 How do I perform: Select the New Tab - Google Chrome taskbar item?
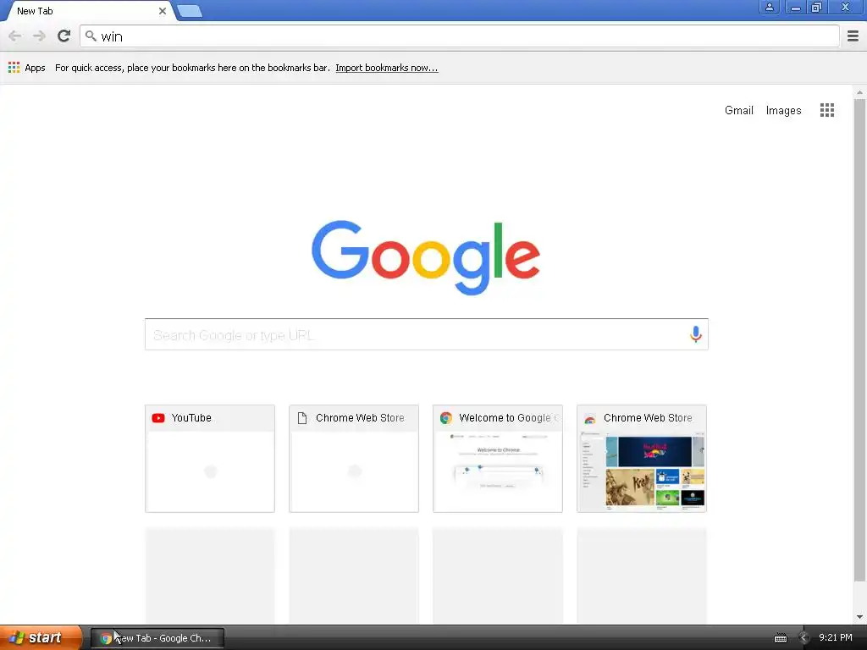pyautogui.click(x=157, y=638)
